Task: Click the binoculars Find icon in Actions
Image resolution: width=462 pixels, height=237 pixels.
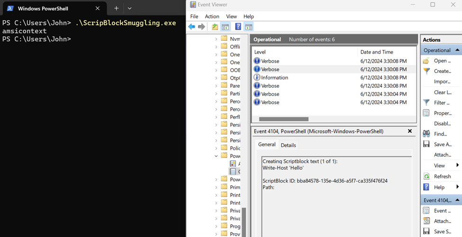Action: [x=426, y=134]
